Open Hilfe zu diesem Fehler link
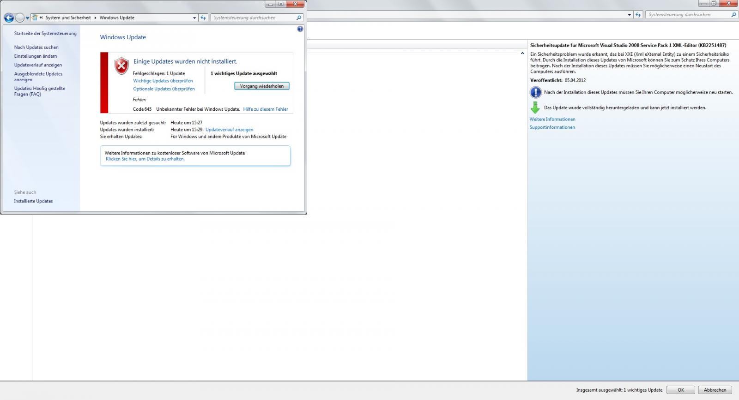 (266, 109)
